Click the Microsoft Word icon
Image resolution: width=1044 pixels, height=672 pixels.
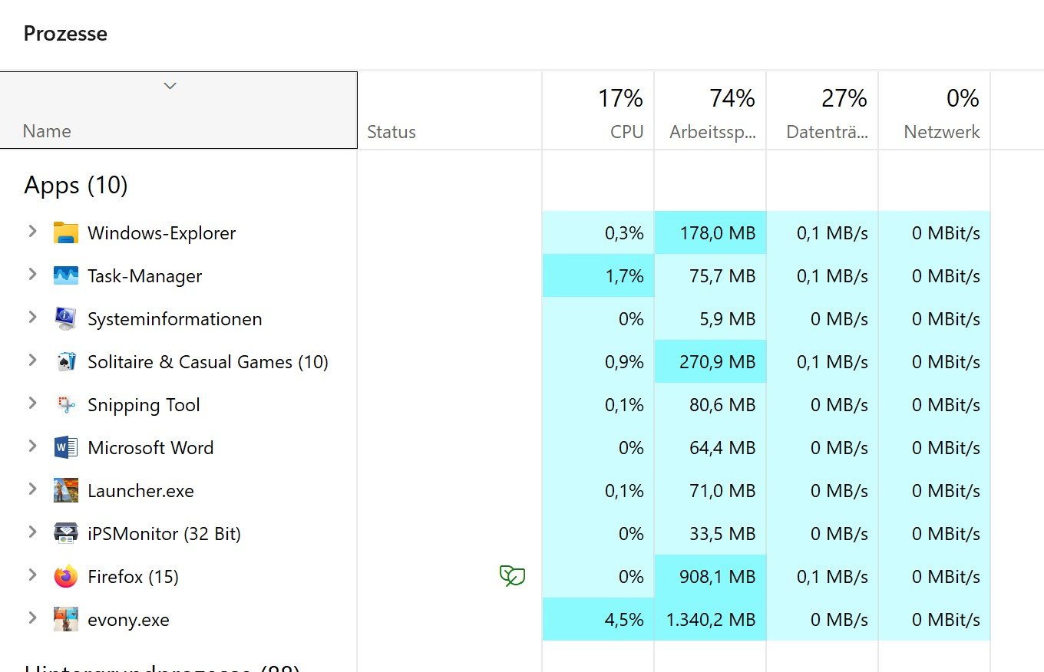coord(66,447)
